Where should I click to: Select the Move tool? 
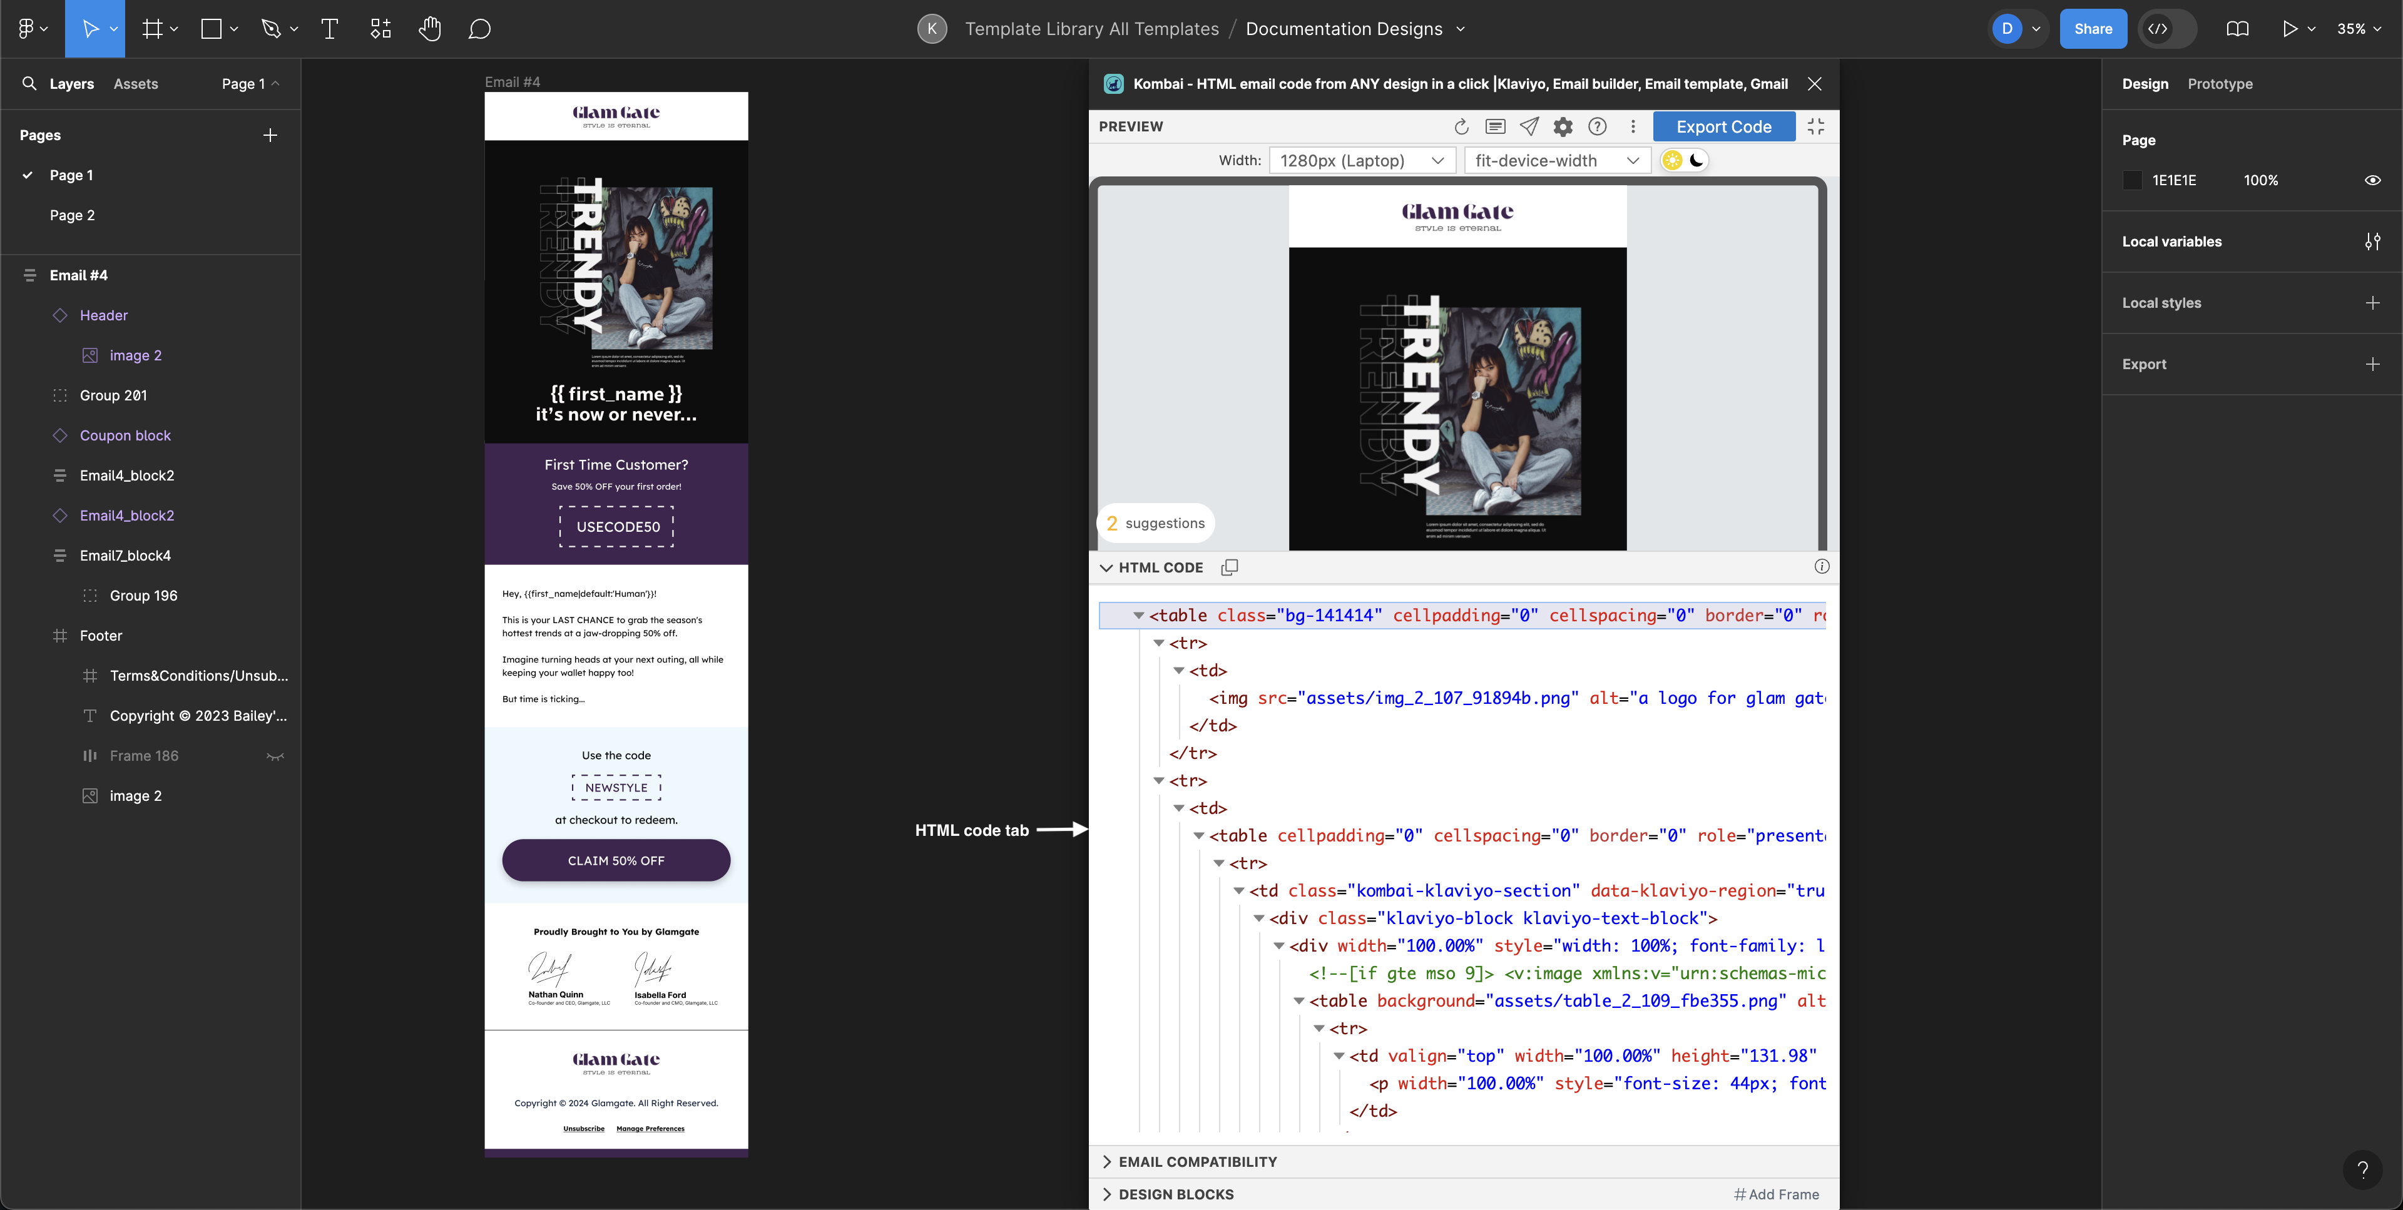89,29
